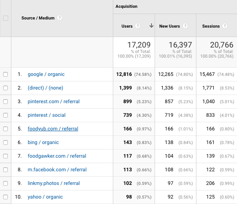Image resolution: width=237 pixels, height=204 pixels.
Task: Click the 899 users value
Action: tap(128, 102)
